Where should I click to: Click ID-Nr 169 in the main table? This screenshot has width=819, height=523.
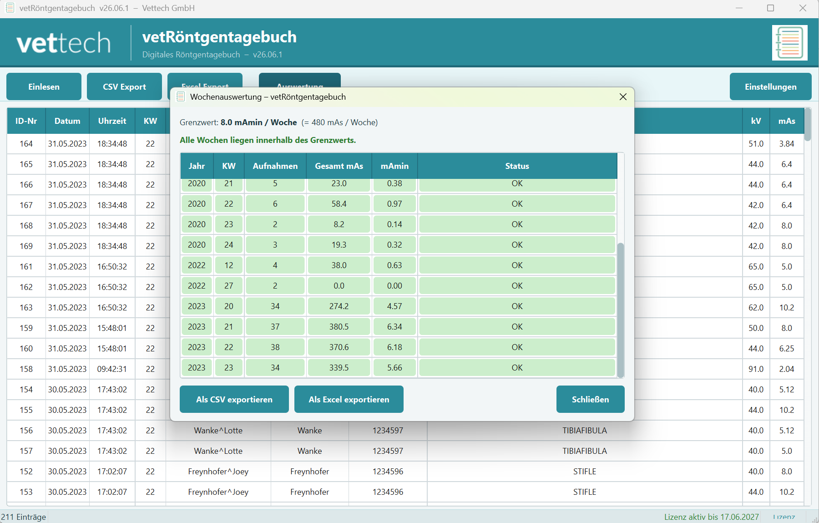[26, 246]
